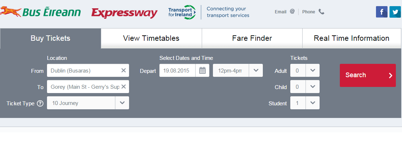Open the departure date calendar picker
The width and height of the screenshot is (402, 145).
tap(202, 70)
